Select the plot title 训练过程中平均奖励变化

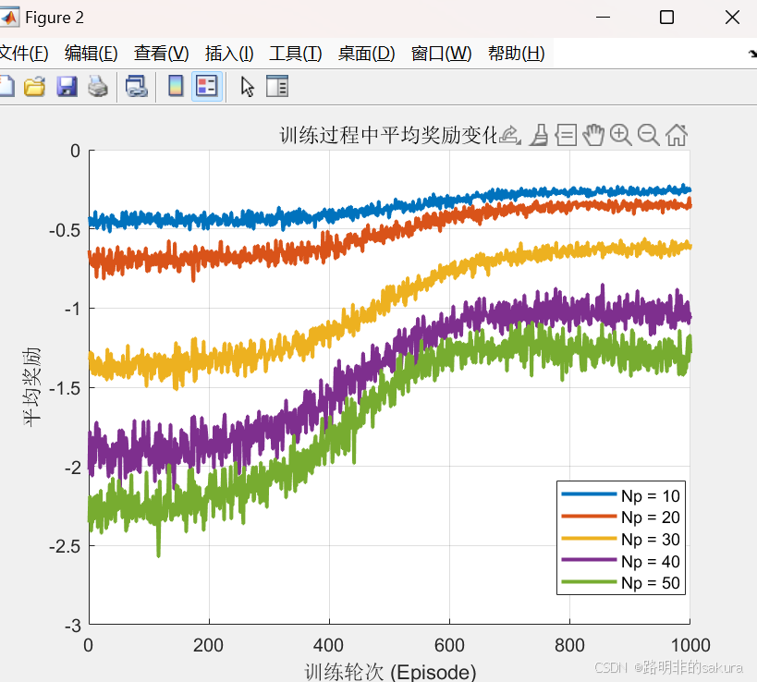388,135
